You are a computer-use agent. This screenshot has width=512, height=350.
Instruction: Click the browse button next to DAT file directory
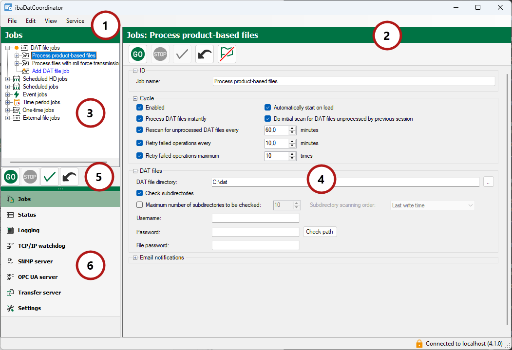pos(488,182)
